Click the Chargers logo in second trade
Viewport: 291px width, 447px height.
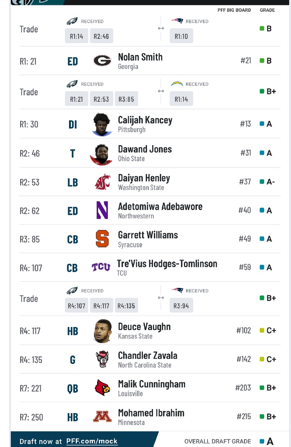point(177,84)
